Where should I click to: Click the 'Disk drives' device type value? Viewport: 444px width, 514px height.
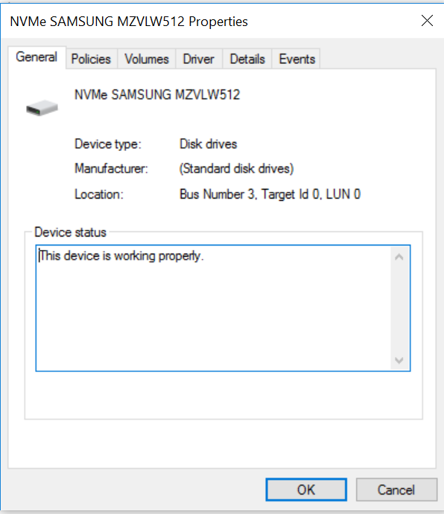pos(208,144)
